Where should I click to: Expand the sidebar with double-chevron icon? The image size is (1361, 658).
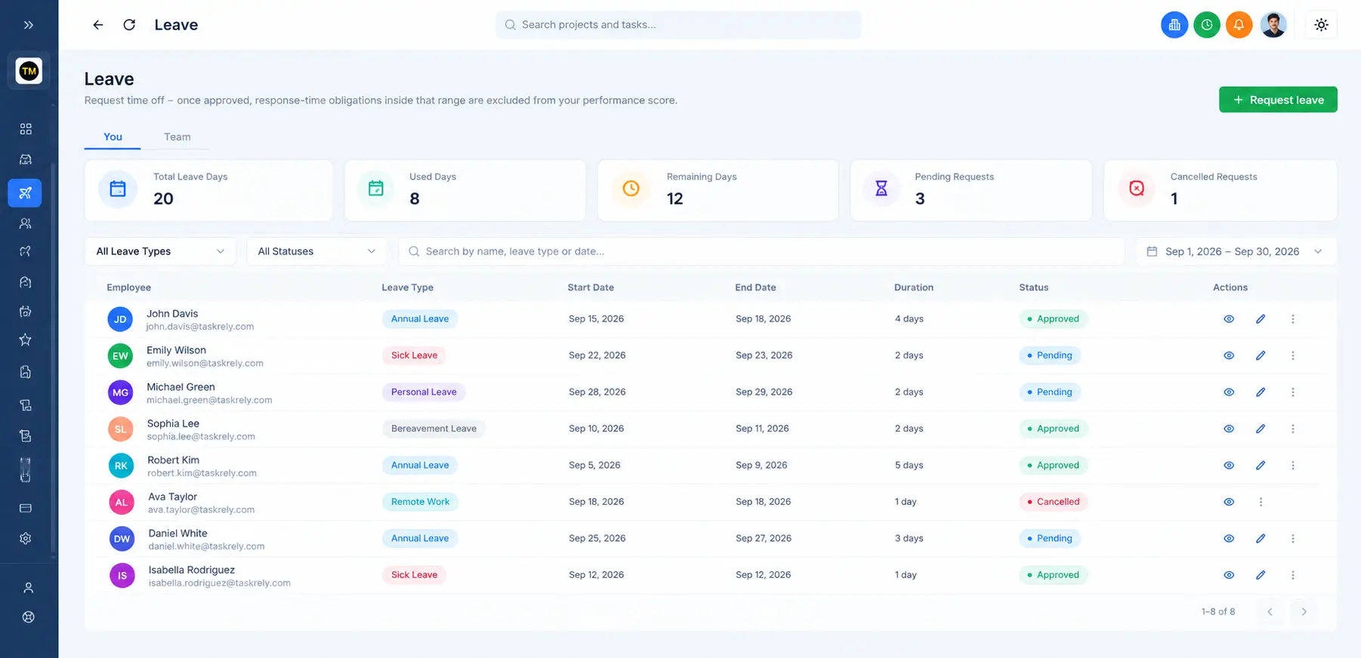29,25
